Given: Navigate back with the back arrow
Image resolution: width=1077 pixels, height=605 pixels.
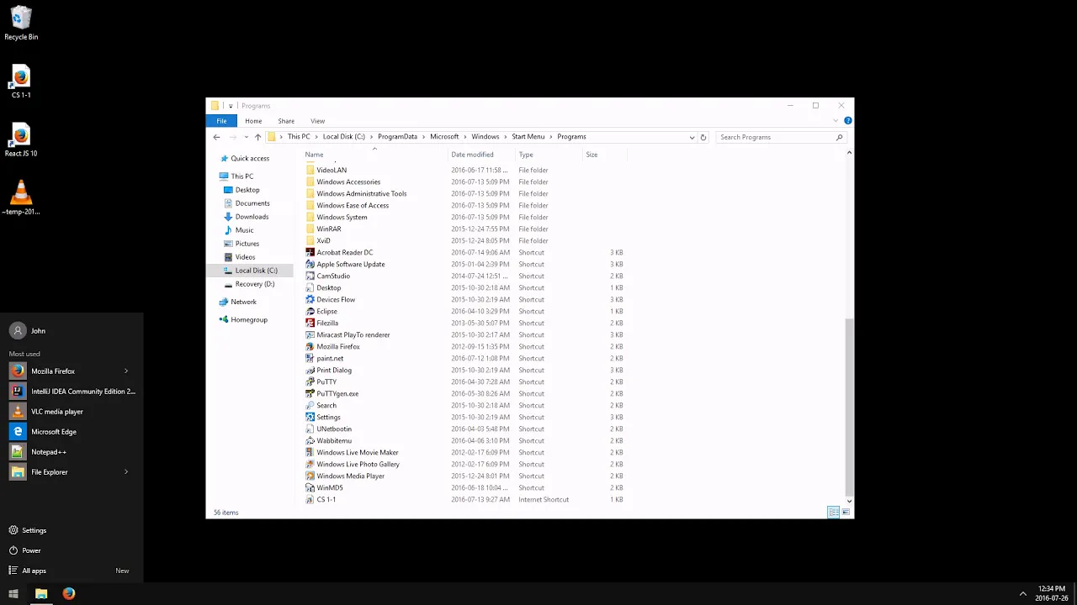Looking at the screenshot, I should pyautogui.click(x=216, y=137).
